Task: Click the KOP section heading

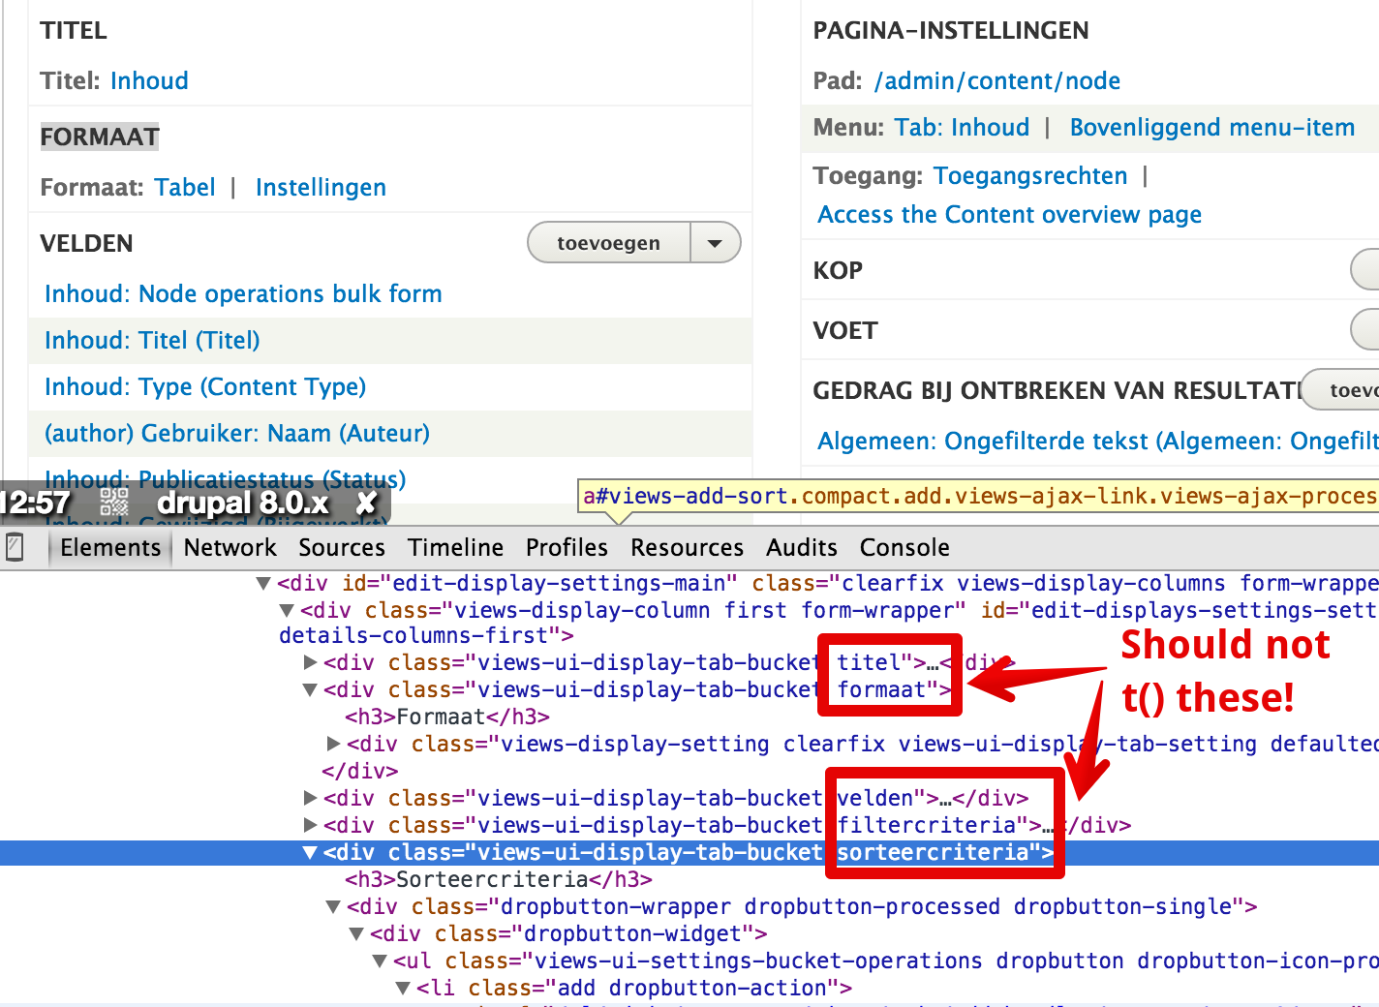Action: tap(838, 271)
